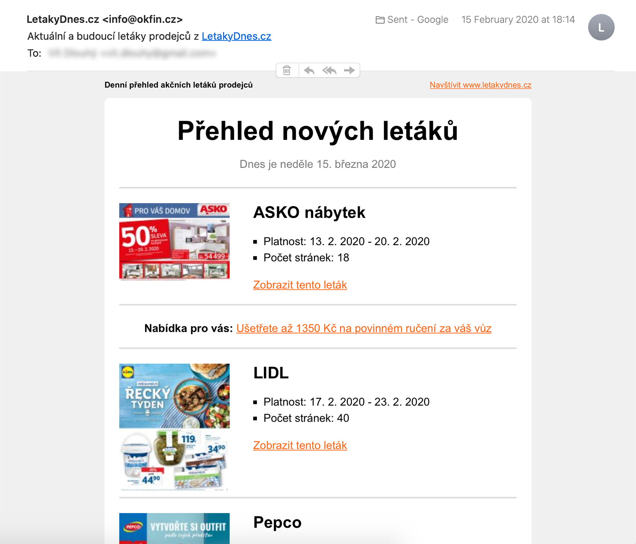This screenshot has width=636, height=544.
Task: Click the sender avatar with letter L
Action: click(601, 27)
